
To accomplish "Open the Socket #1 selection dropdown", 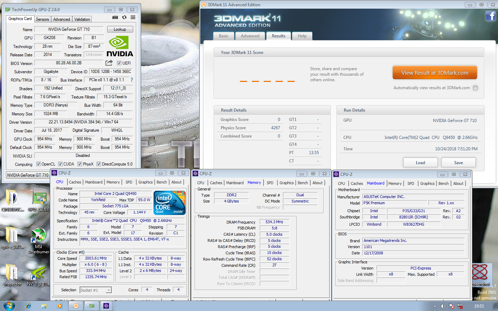I will (95, 290).
